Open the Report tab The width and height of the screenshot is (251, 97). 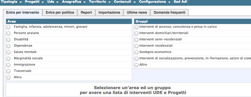(x=86, y=12)
